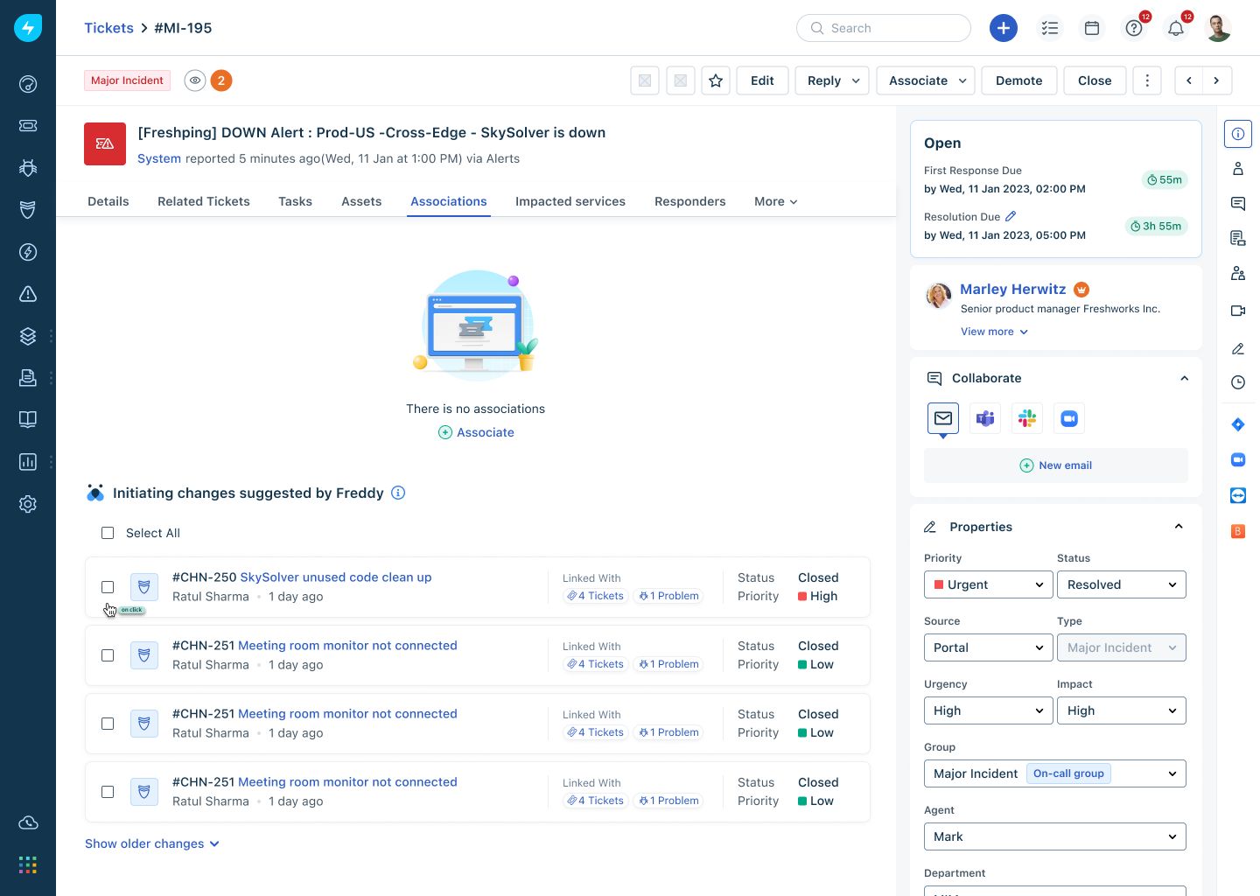Check the Select All checkbox
This screenshot has width=1260, height=896.
(x=108, y=533)
